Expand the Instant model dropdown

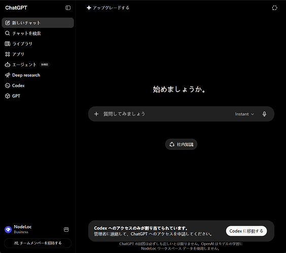click(244, 114)
